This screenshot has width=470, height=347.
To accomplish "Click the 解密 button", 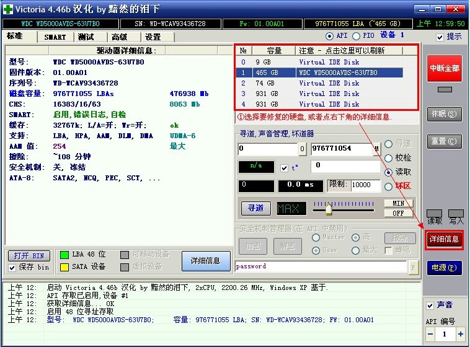I will point(288,247).
